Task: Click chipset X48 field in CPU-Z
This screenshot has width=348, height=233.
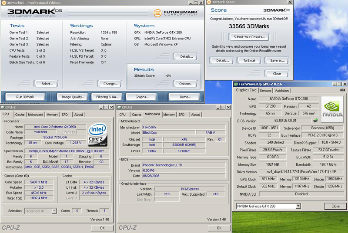Action: point(184,139)
